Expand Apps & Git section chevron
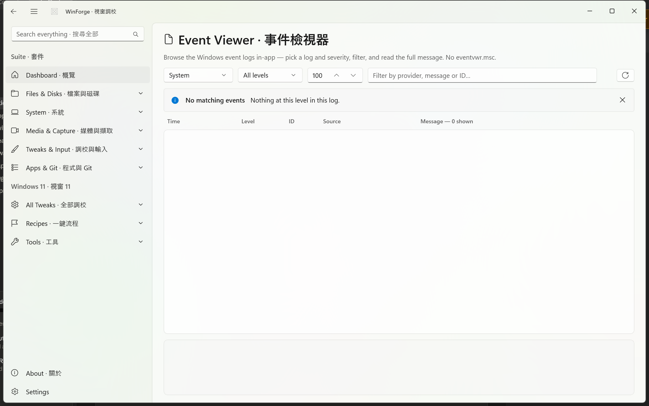The image size is (649, 406). pyautogui.click(x=141, y=168)
